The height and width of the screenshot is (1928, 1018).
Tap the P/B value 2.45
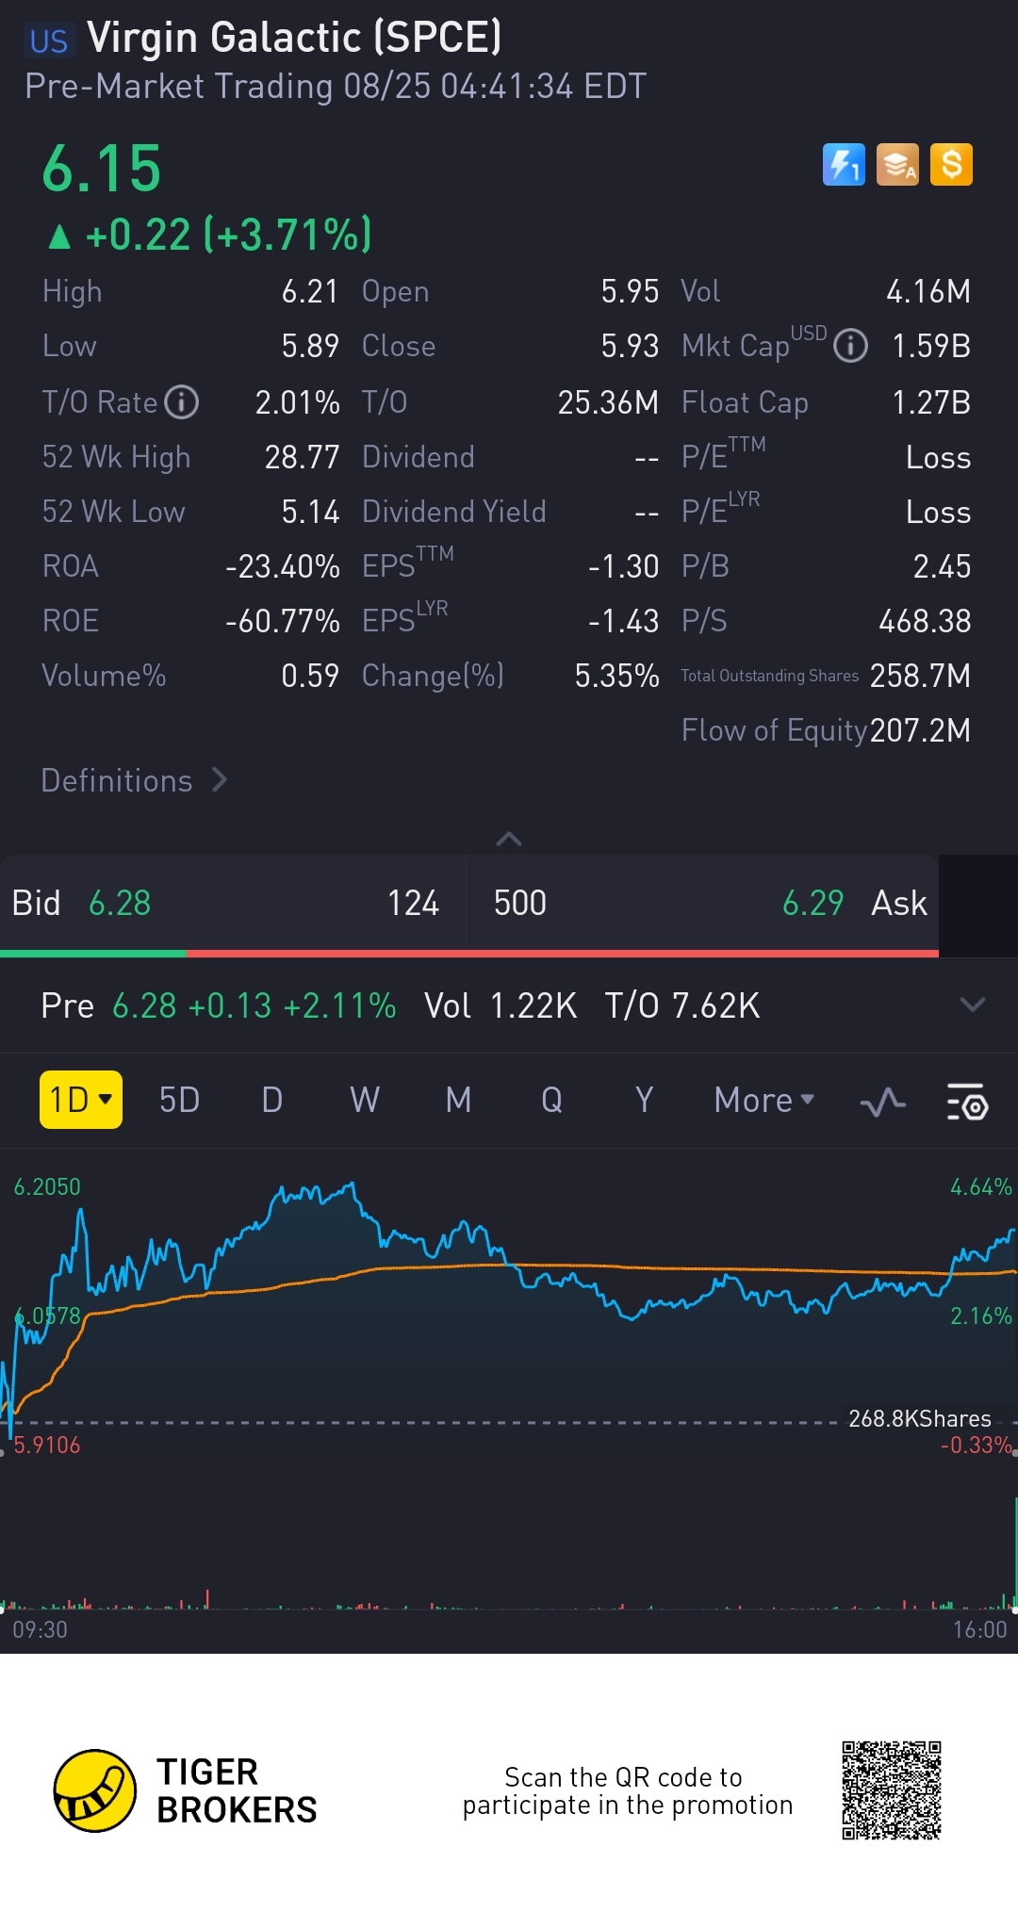click(x=942, y=566)
